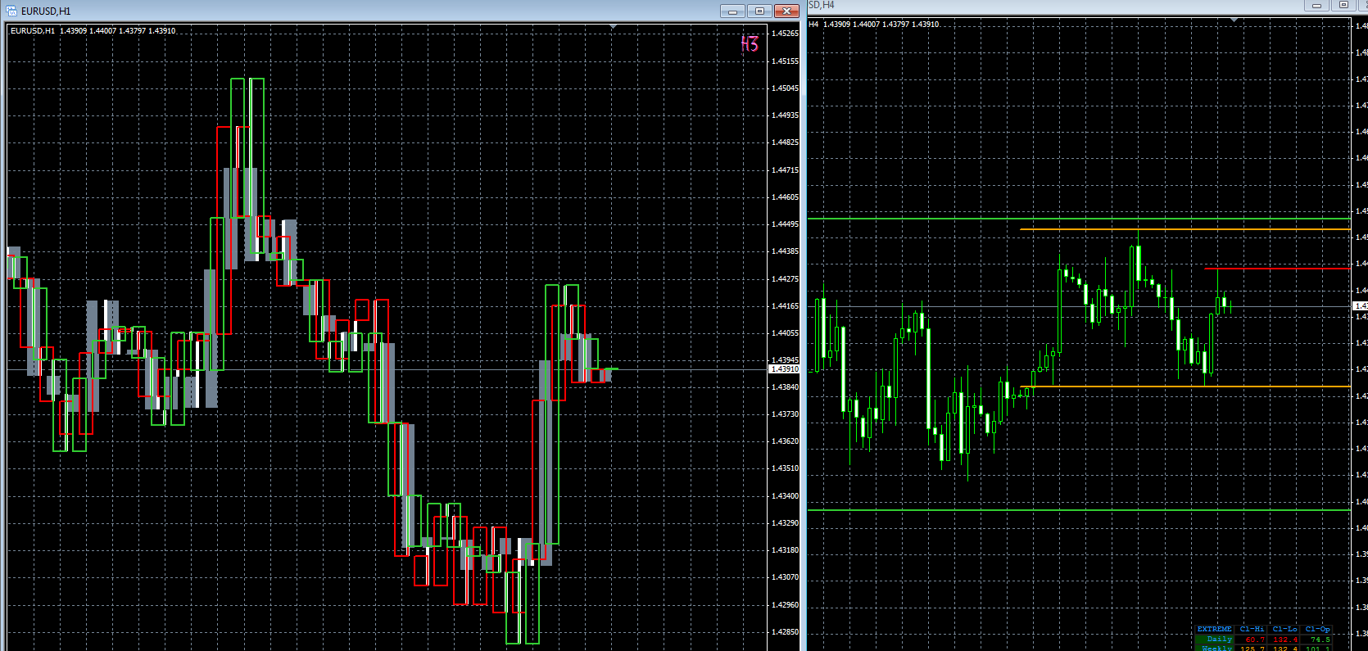Click the EURUSD,H1 window title text
The width and height of the screenshot is (1368, 651).
[x=46, y=11]
